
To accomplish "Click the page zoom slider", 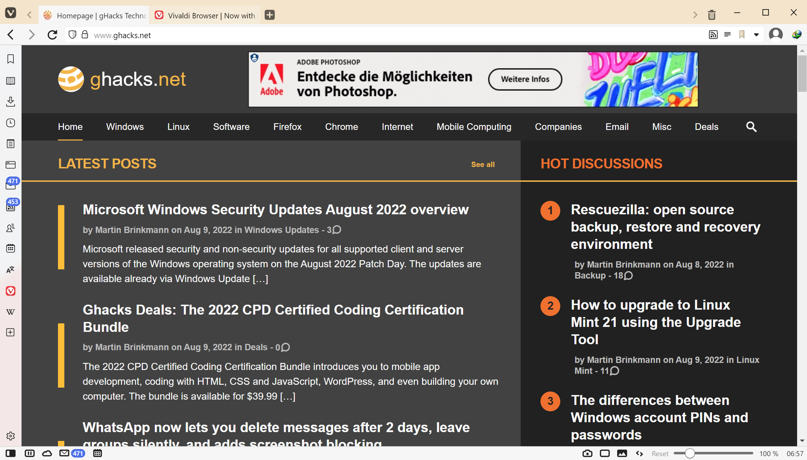I will click(x=690, y=453).
